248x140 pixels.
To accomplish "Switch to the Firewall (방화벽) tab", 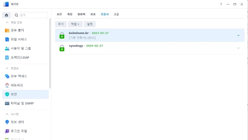I will pos(81,14).
